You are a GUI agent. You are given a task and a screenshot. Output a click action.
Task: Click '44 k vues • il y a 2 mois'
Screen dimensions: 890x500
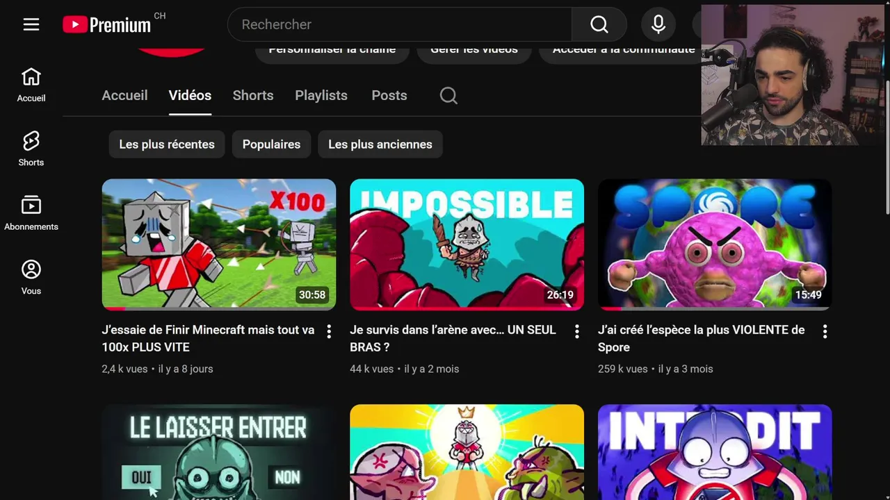pos(404,369)
